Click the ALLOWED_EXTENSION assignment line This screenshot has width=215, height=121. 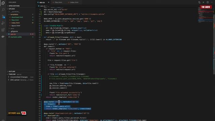pyautogui.click(x=73, y=21)
